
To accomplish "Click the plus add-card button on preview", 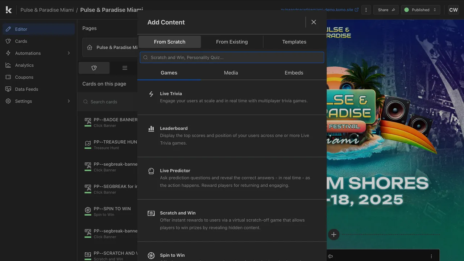I will [x=334, y=235].
